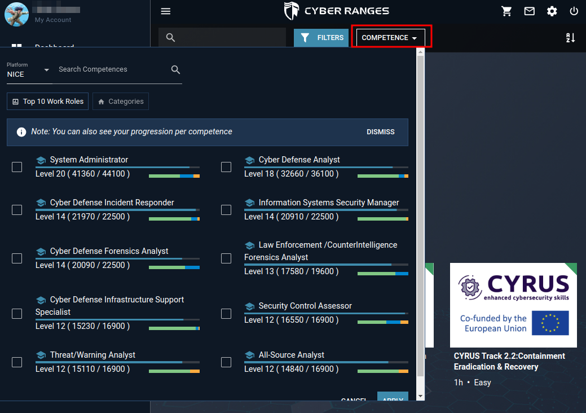
Task: Open the settings gear icon
Action: click(552, 11)
